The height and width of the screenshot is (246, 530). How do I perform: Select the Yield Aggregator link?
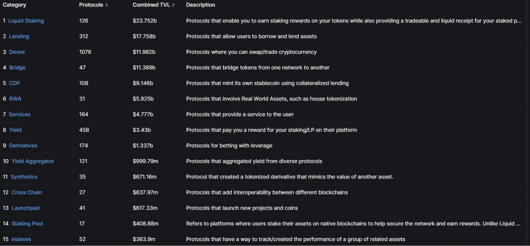pos(33,161)
